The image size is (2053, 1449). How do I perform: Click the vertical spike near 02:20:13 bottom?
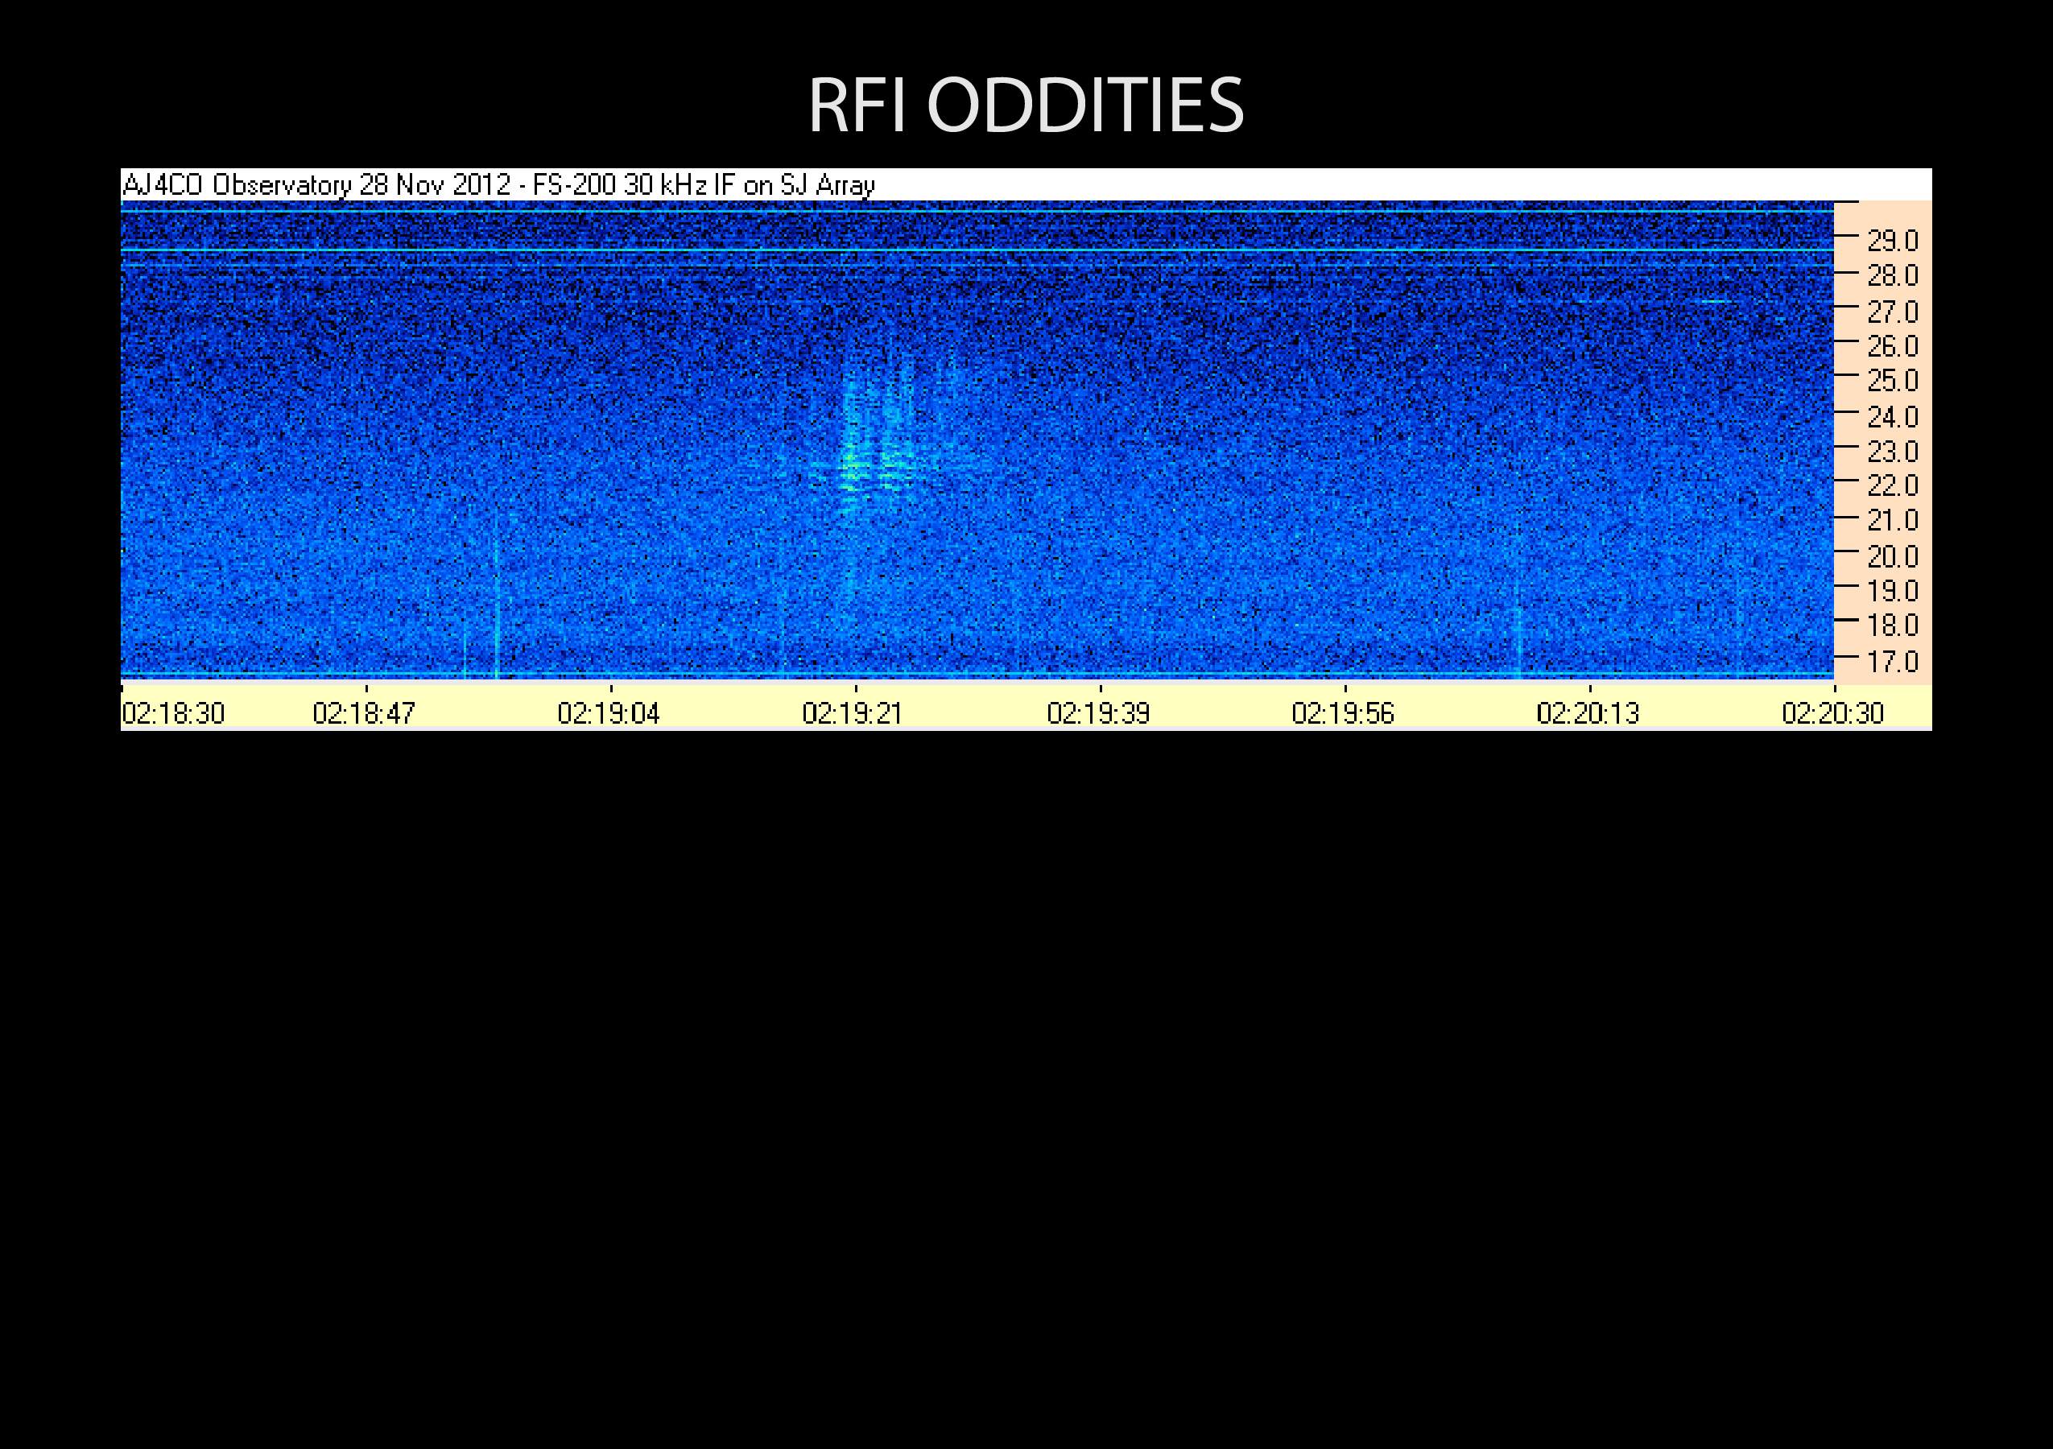pyautogui.click(x=1519, y=639)
